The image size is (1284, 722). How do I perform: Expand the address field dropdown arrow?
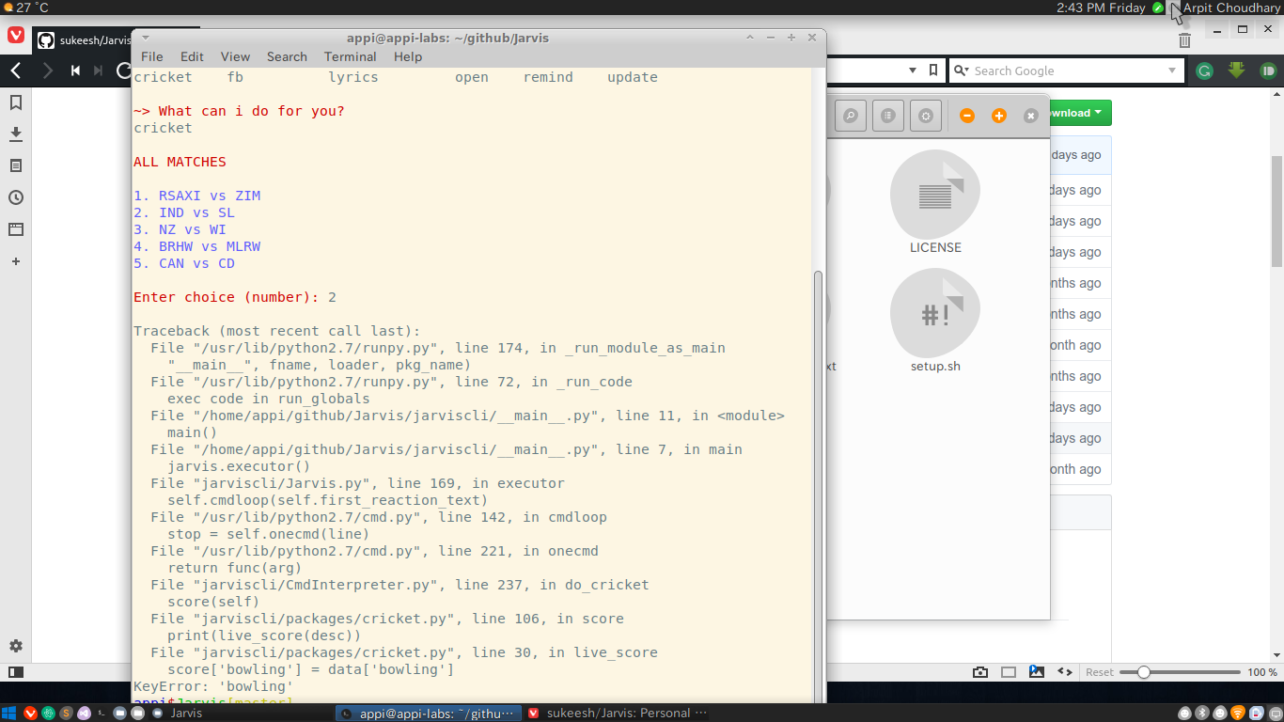pos(912,71)
